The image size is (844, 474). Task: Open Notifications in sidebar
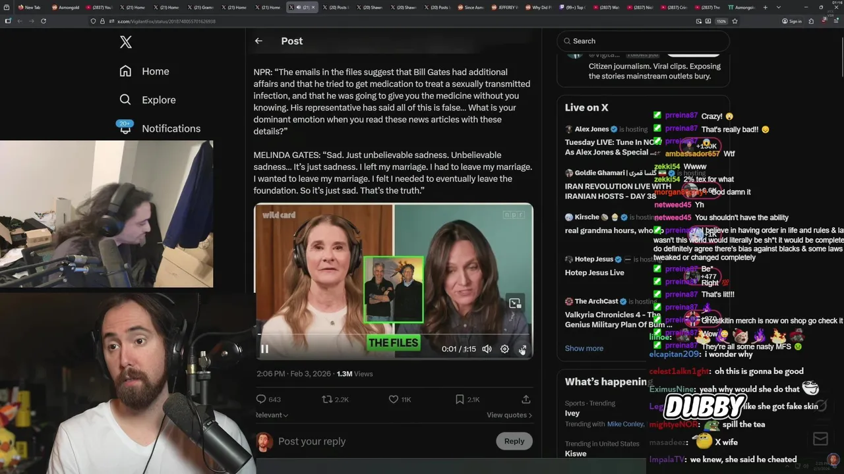click(x=159, y=128)
